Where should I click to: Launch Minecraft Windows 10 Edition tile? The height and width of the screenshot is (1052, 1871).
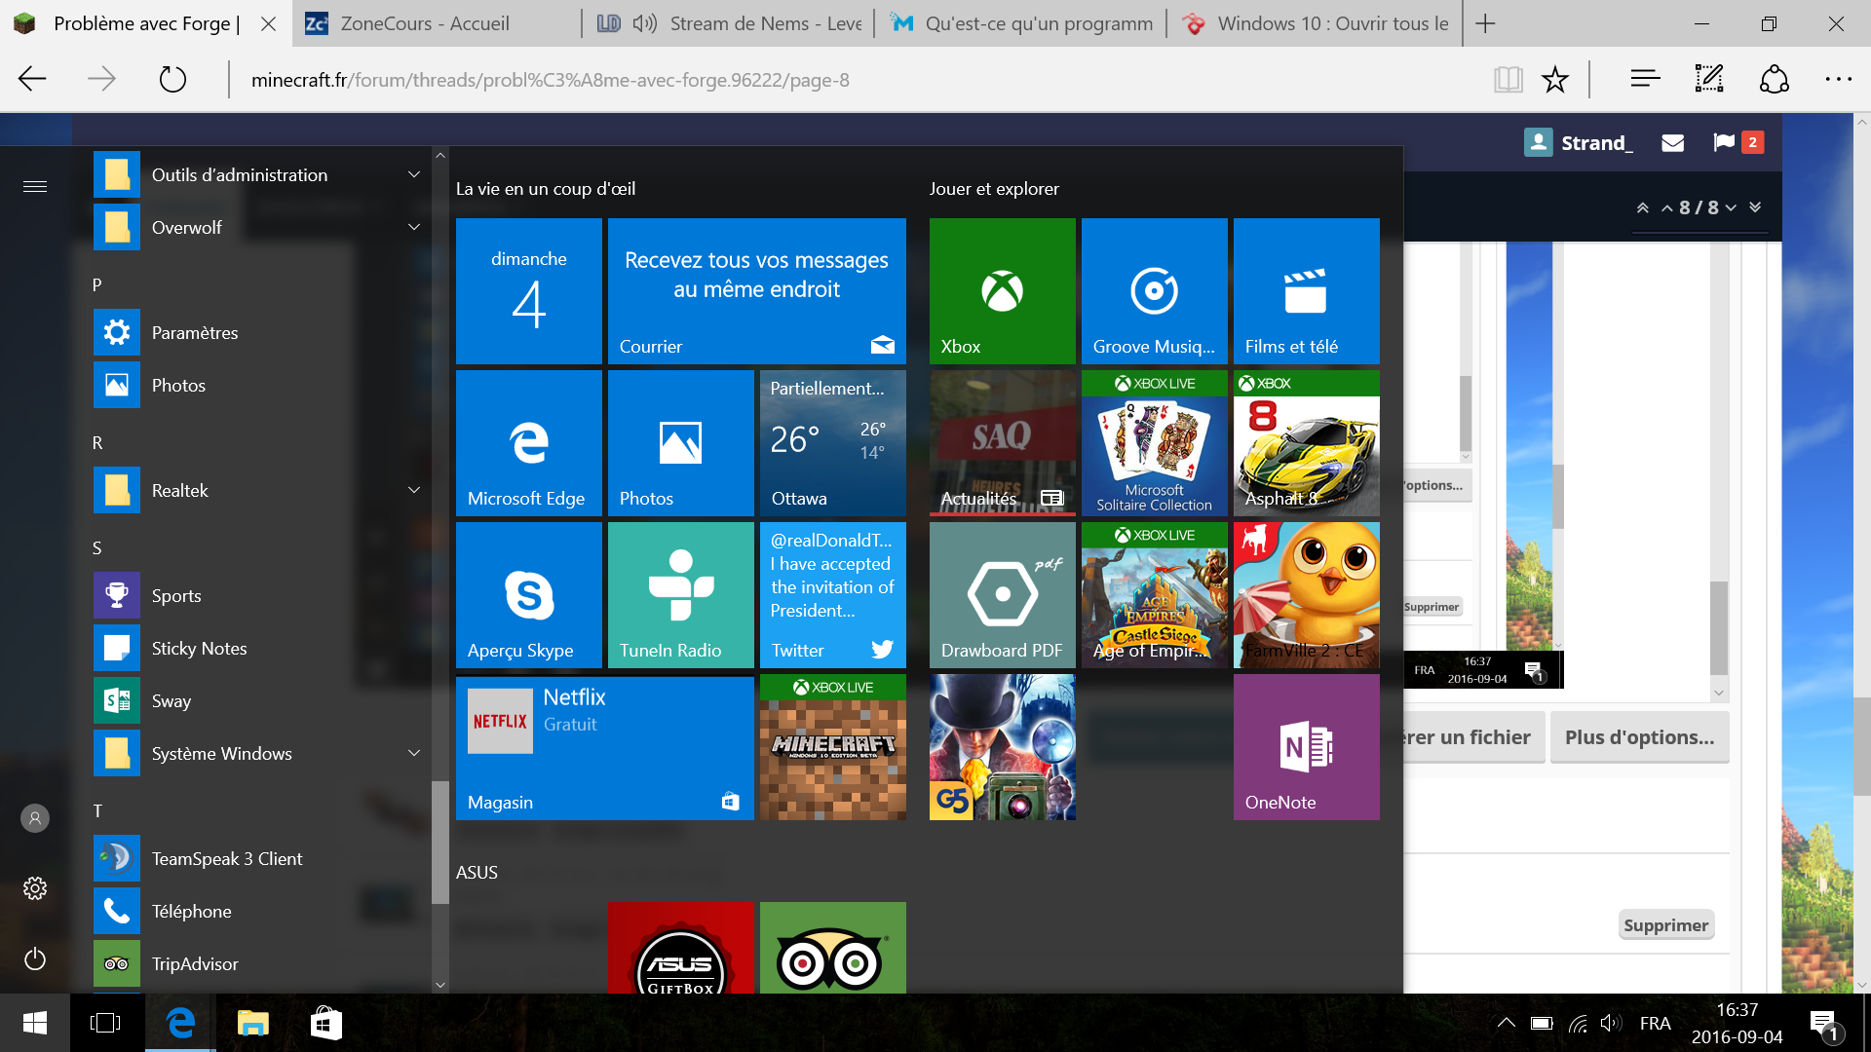coord(832,746)
